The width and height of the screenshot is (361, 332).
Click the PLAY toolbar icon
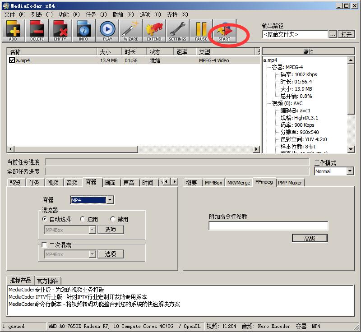click(107, 31)
